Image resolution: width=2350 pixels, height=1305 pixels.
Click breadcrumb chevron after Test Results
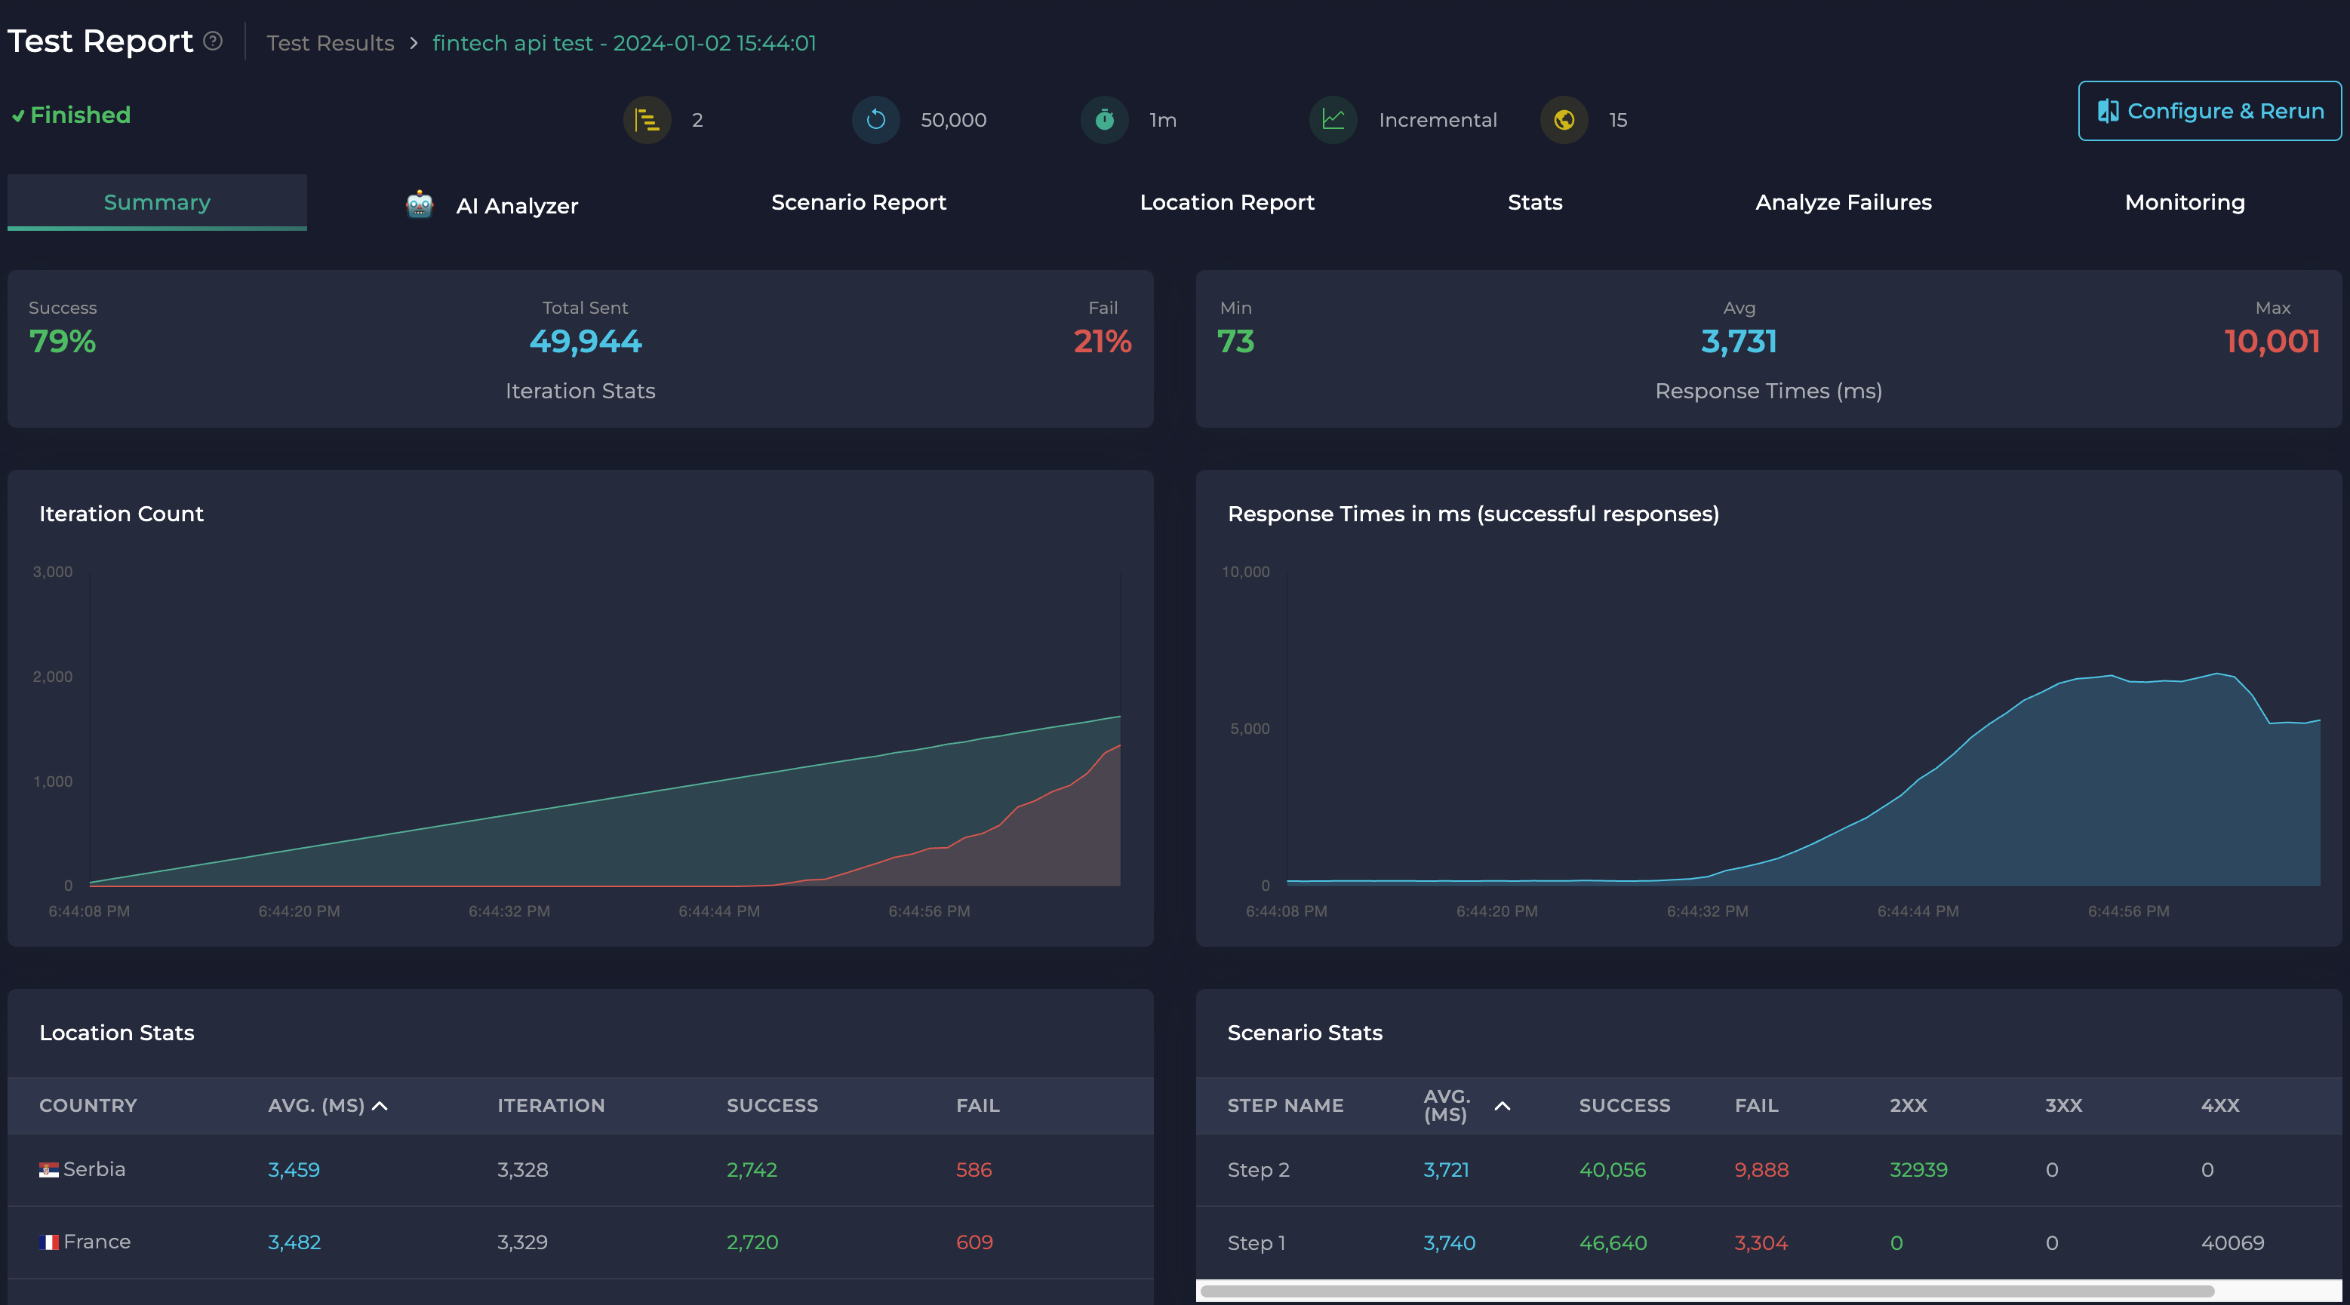[414, 43]
